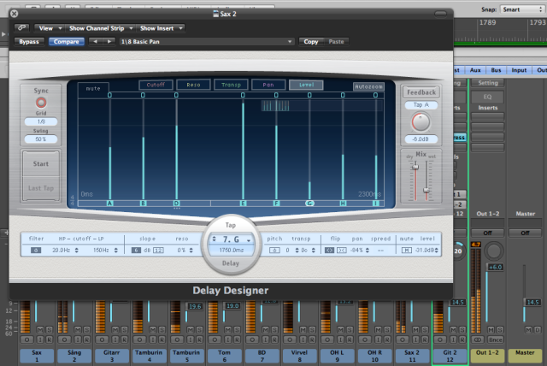The height and width of the screenshot is (366, 547).
Task: Switch to the Transp view tab
Action: pos(231,85)
